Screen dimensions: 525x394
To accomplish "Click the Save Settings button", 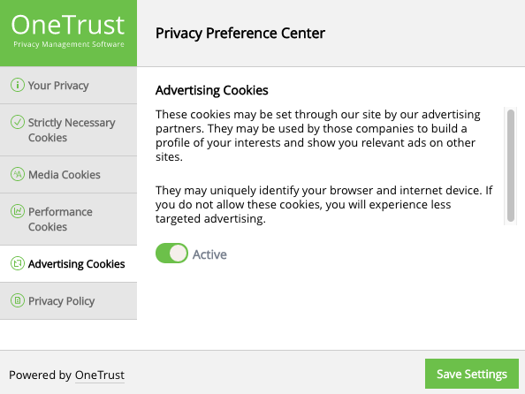I will pyautogui.click(x=472, y=374).
